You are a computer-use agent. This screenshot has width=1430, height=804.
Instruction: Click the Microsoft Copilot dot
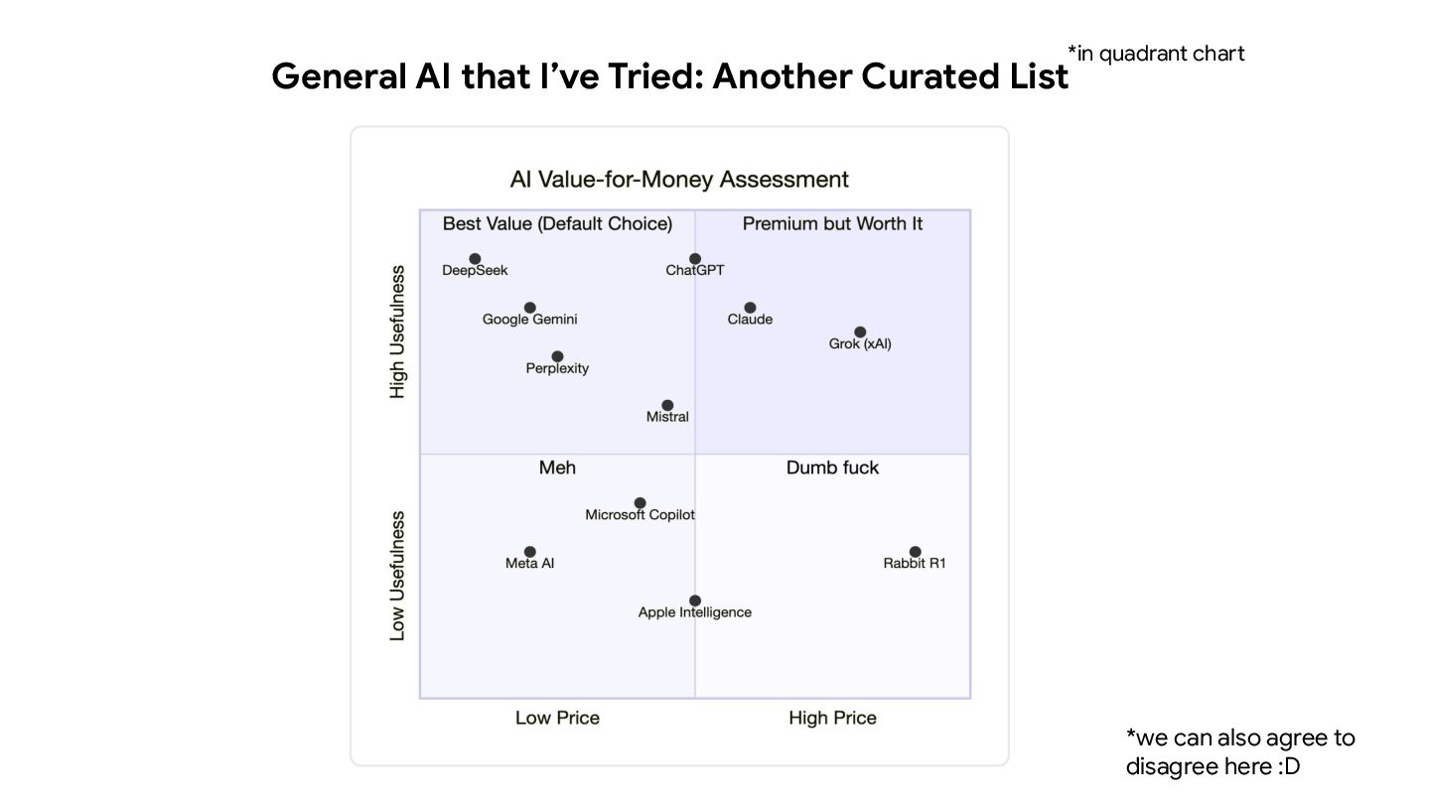coord(640,503)
